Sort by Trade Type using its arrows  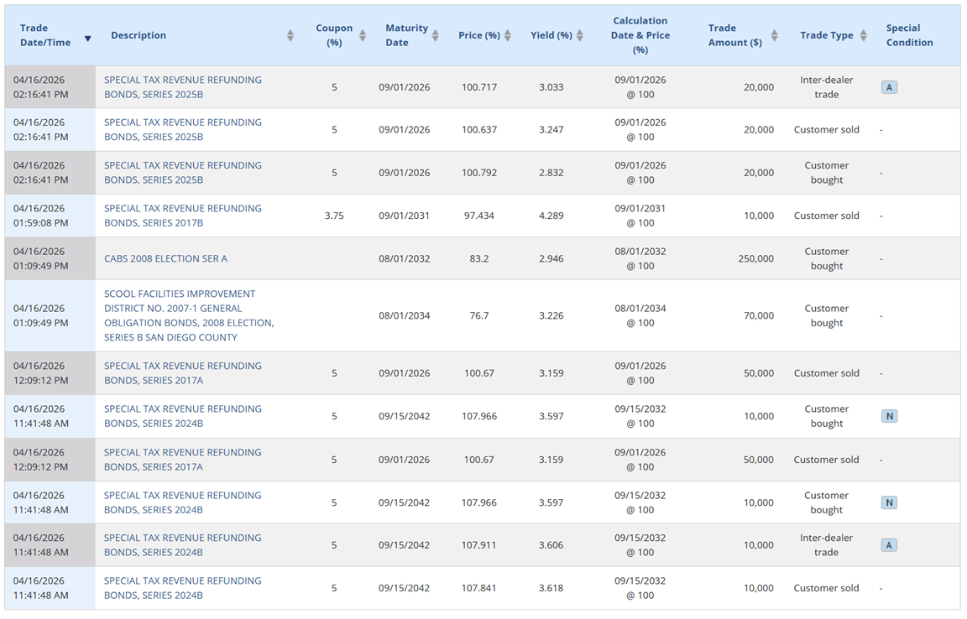[861, 35]
